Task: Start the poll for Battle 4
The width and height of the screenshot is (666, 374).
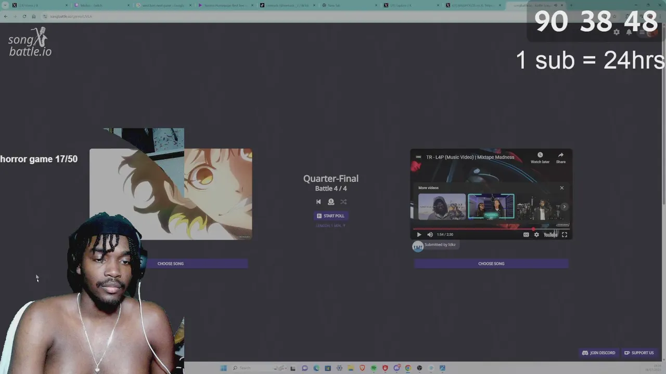Action: coord(331,216)
